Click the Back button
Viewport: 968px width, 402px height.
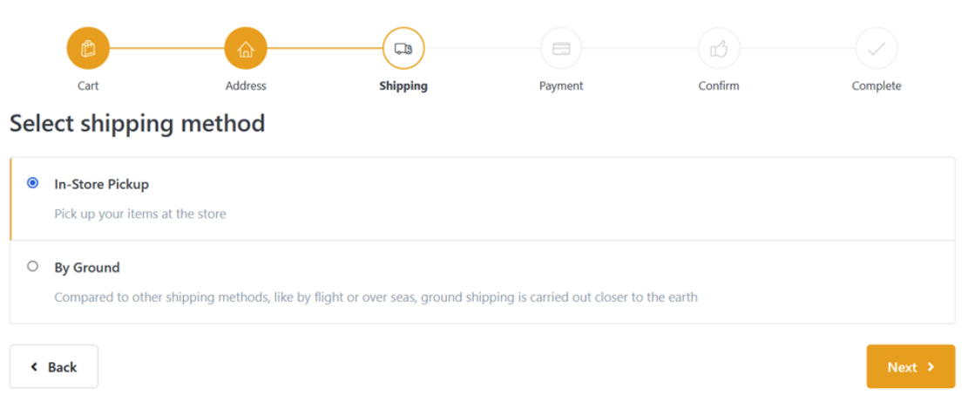pos(54,367)
